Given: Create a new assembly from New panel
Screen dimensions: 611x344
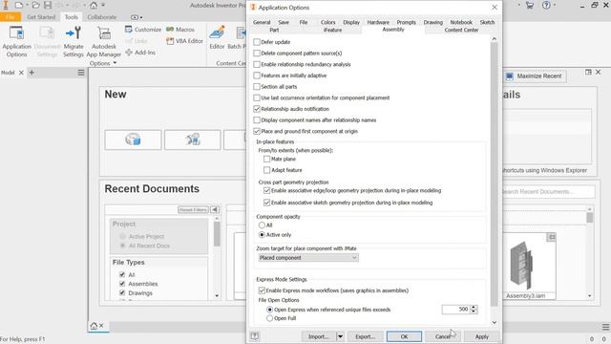Looking at the screenshot, I should point(193,140).
